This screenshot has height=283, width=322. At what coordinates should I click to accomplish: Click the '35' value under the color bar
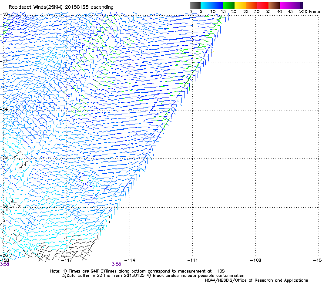(268, 12)
